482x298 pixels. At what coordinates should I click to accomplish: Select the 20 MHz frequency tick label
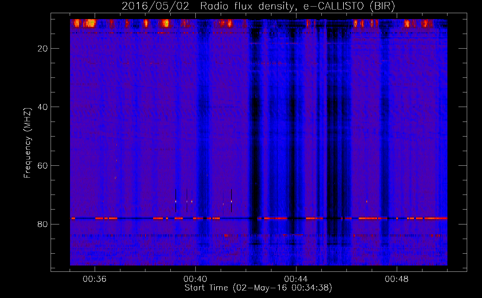43,49
